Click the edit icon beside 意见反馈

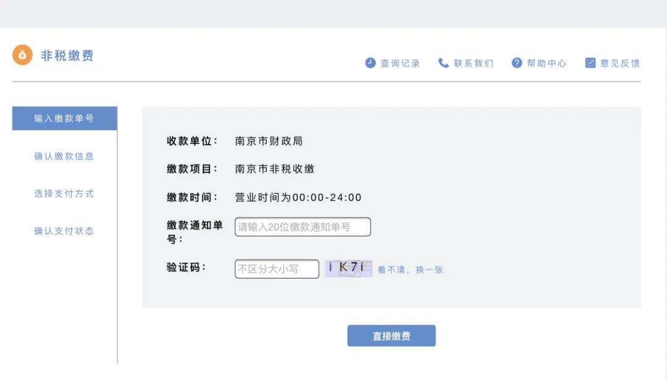590,63
